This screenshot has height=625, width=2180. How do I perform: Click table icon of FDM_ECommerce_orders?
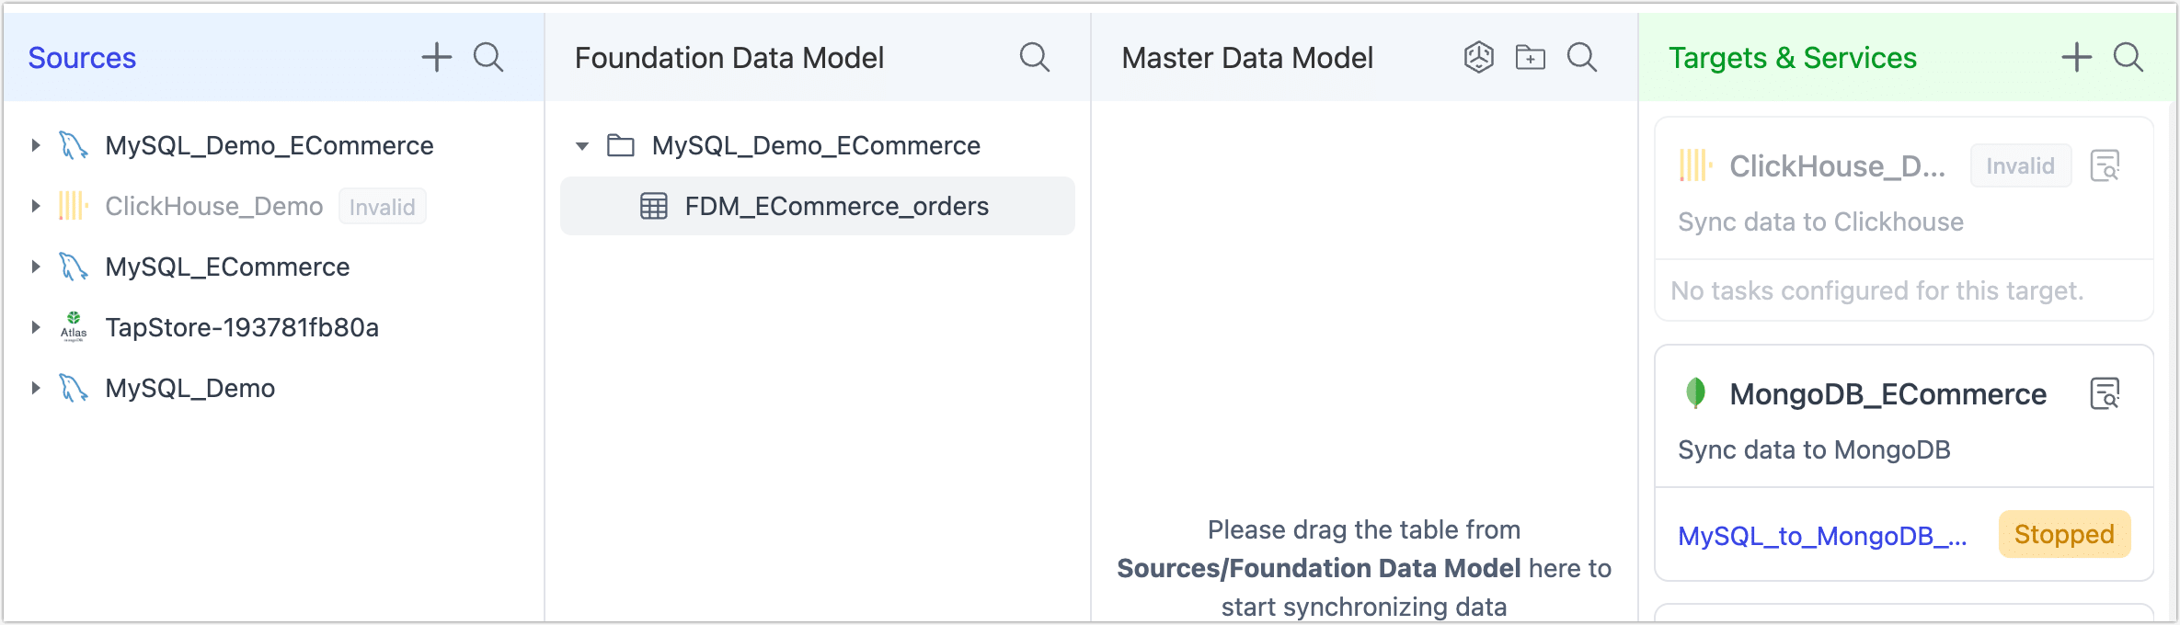click(x=654, y=206)
